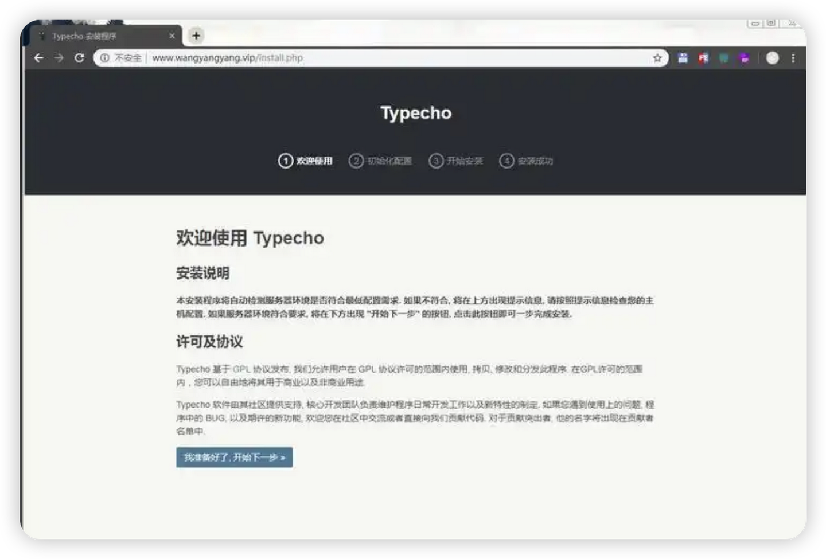Open the Chrome profile avatar
This screenshot has width=826, height=559.
(773, 58)
